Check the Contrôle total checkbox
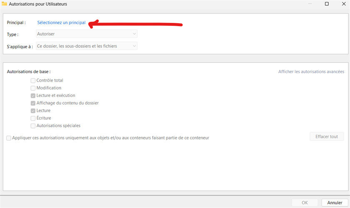The image size is (350, 208). [33, 81]
